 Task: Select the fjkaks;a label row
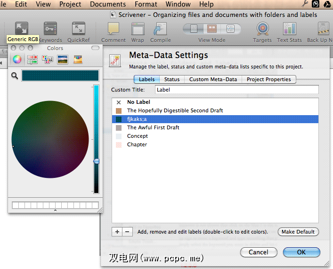pyautogui.click(x=215, y=119)
